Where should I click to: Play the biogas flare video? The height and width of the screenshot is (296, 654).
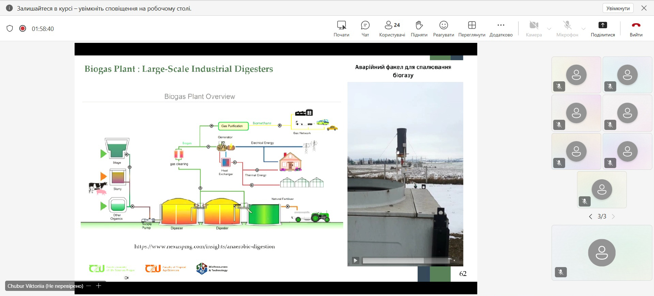click(x=355, y=261)
